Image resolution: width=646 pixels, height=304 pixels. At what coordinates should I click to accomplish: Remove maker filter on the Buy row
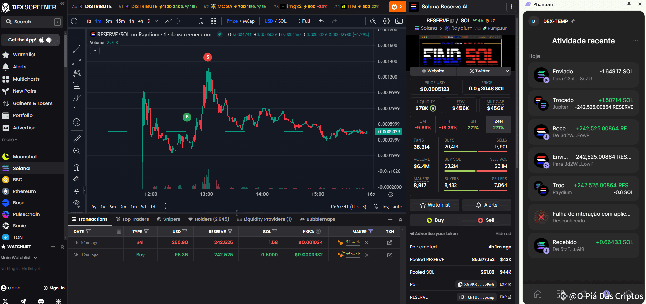[x=367, y=255]
